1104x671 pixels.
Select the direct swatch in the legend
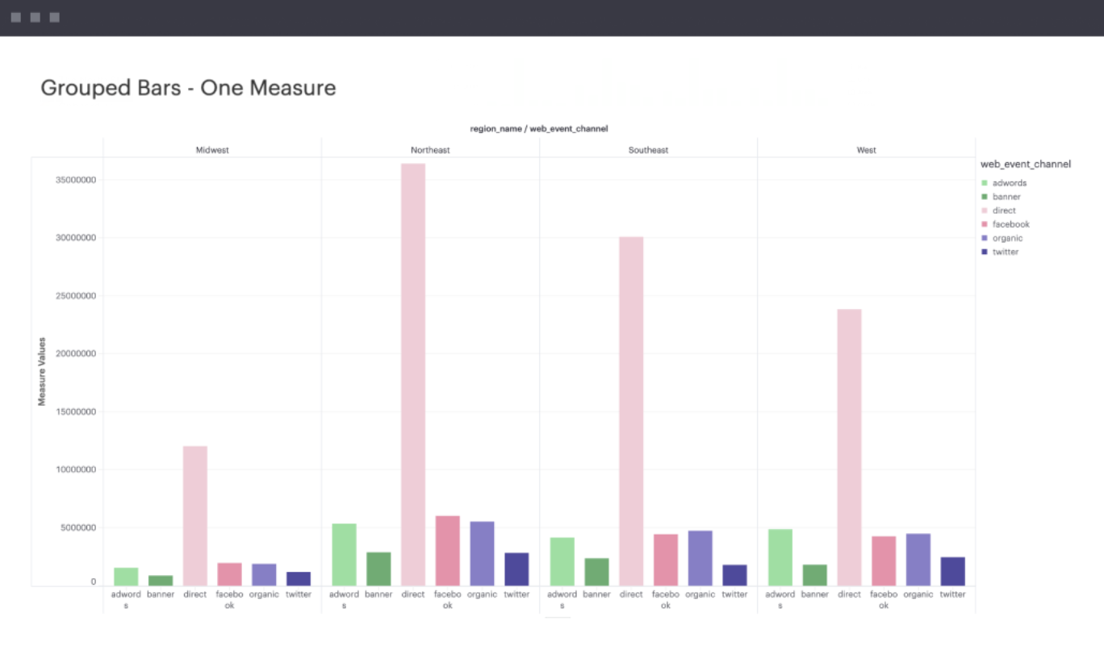click(985, 210)
